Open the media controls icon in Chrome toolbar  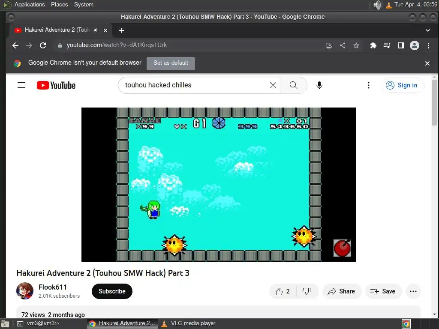pyautogui.click(x=387, y=45)
